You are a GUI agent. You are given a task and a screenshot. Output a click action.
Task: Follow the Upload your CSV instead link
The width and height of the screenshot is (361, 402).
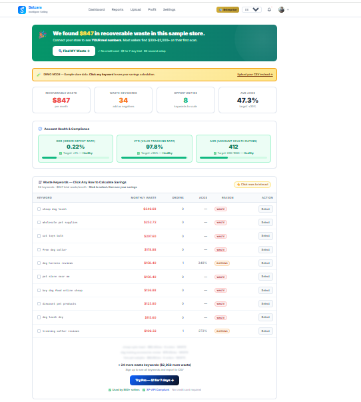[x=254, y=75]
